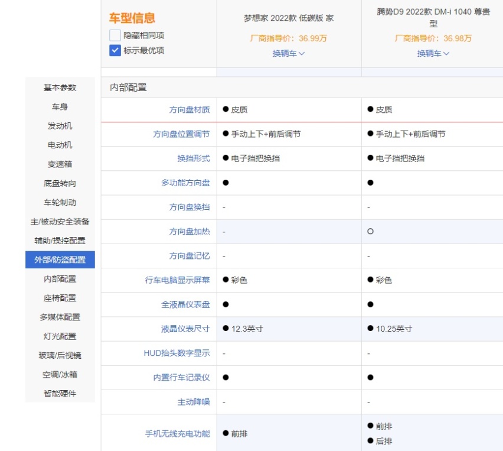
Task: Jump to 灯光配置 section
Action: (60, 336)
